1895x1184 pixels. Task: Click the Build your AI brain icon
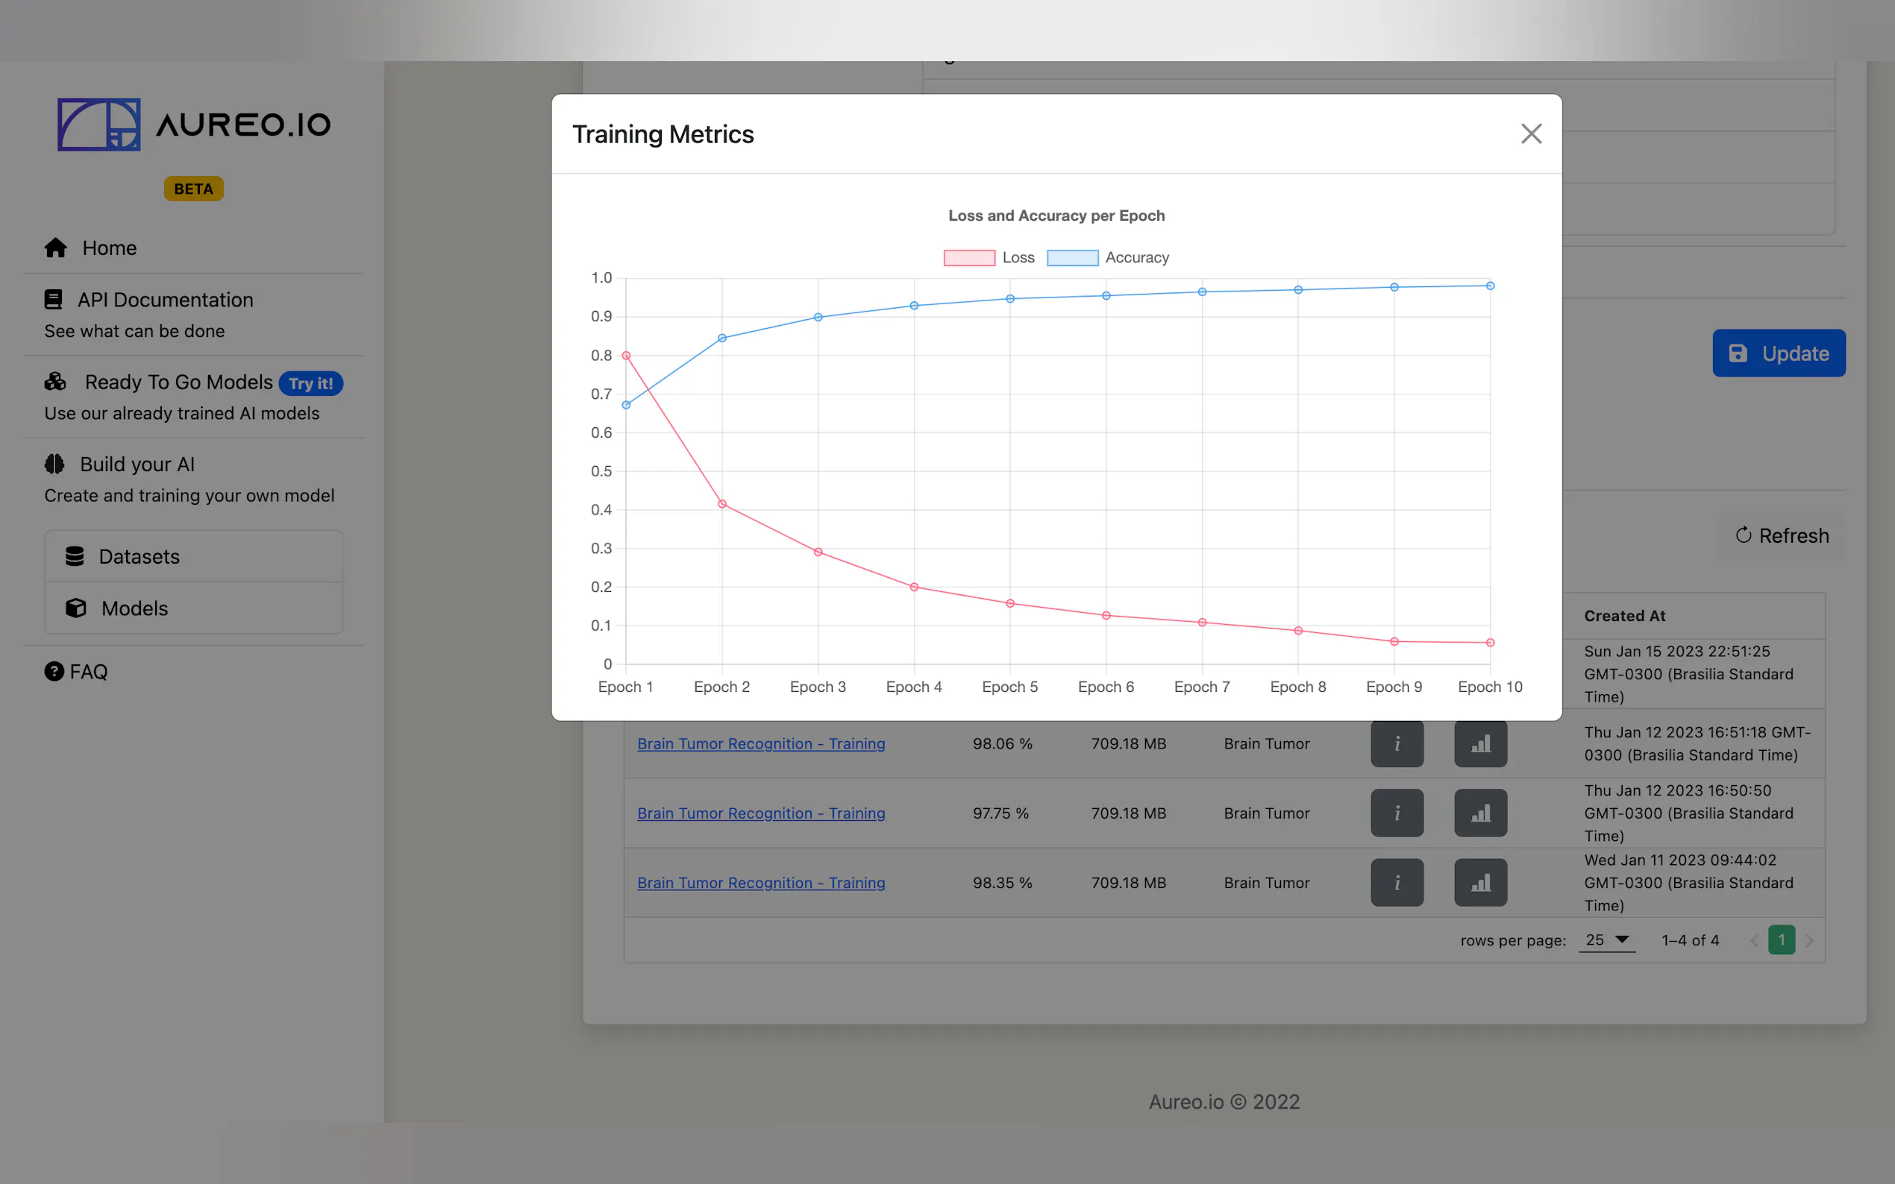[x=54, y=465]
